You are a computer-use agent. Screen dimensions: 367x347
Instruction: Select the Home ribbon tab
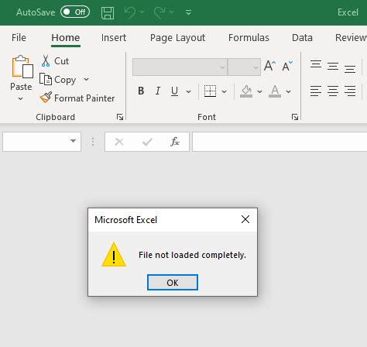66,38
